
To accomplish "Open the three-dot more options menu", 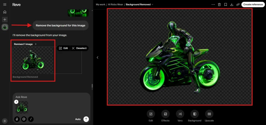I will (x=213, y=4).
